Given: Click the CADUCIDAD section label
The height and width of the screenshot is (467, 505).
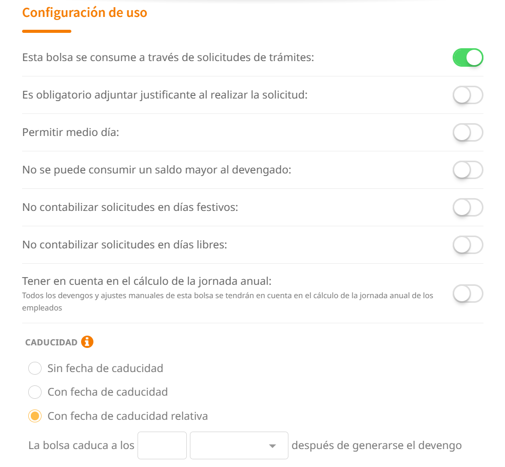Looking at the screenshot, I should point(51,342).
